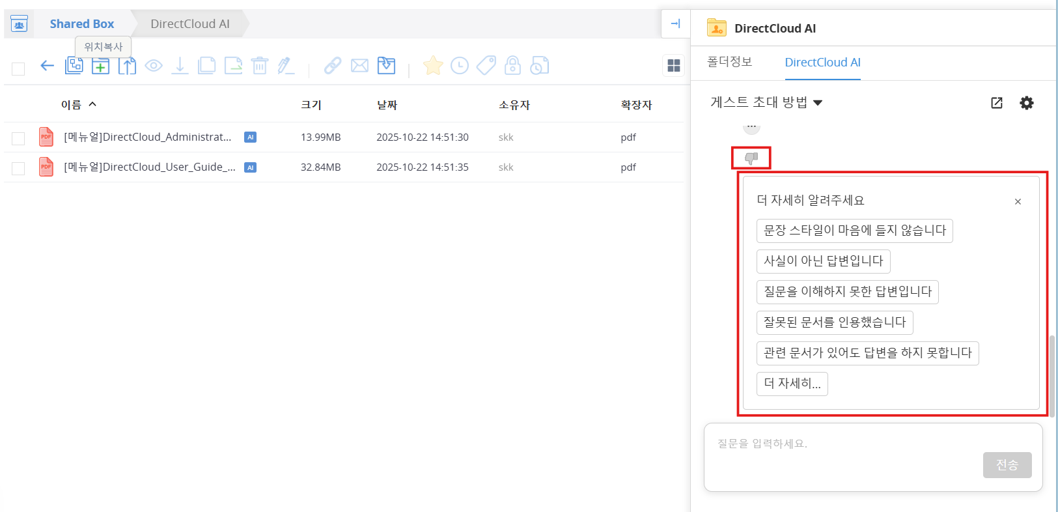
Task: Click the link share chain icon
Action: (333, 66)
